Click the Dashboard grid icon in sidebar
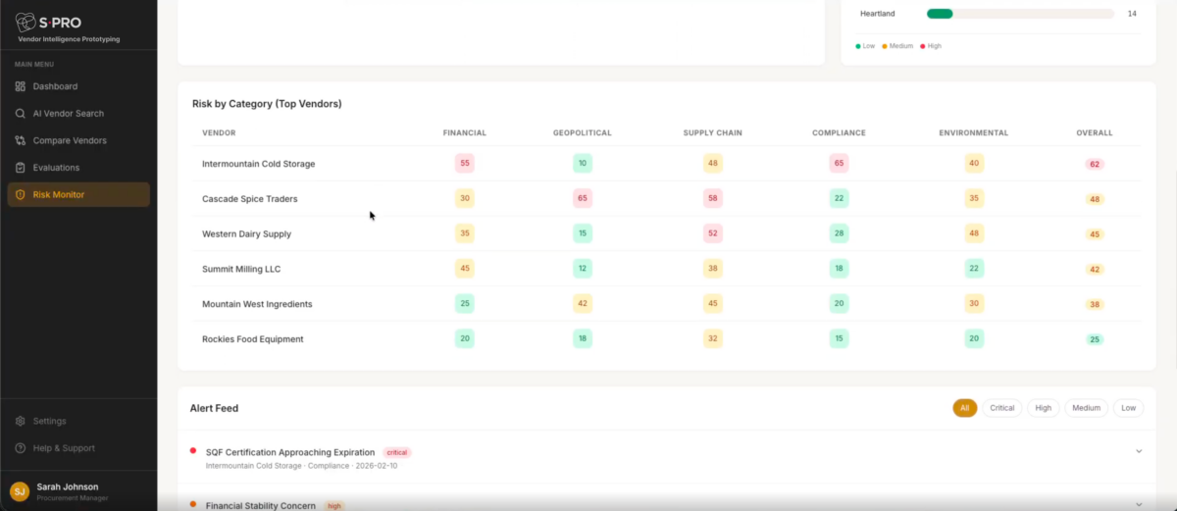The width and height of the screenshot is (1177, 511). [21, 86]
